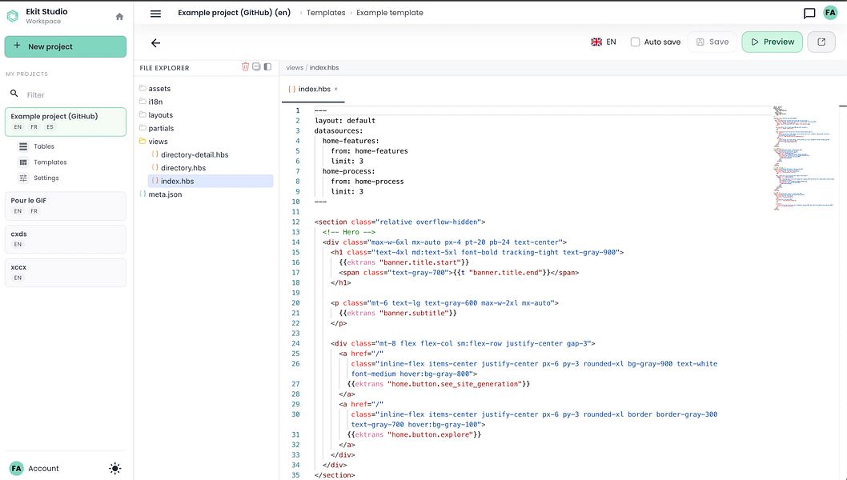
Task: Open directory-detail.hbs file
Action: (194, 155)
